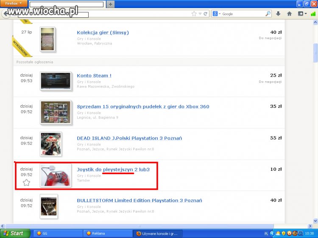
Task: Click the horizontal scrollbar left arrow
Action: (2, 226)
